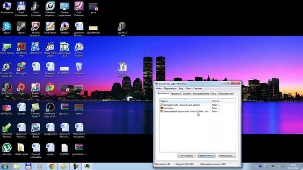Open the Панель управления desktop icon
This screenshot has width=303, height=170.
(64, 9)
